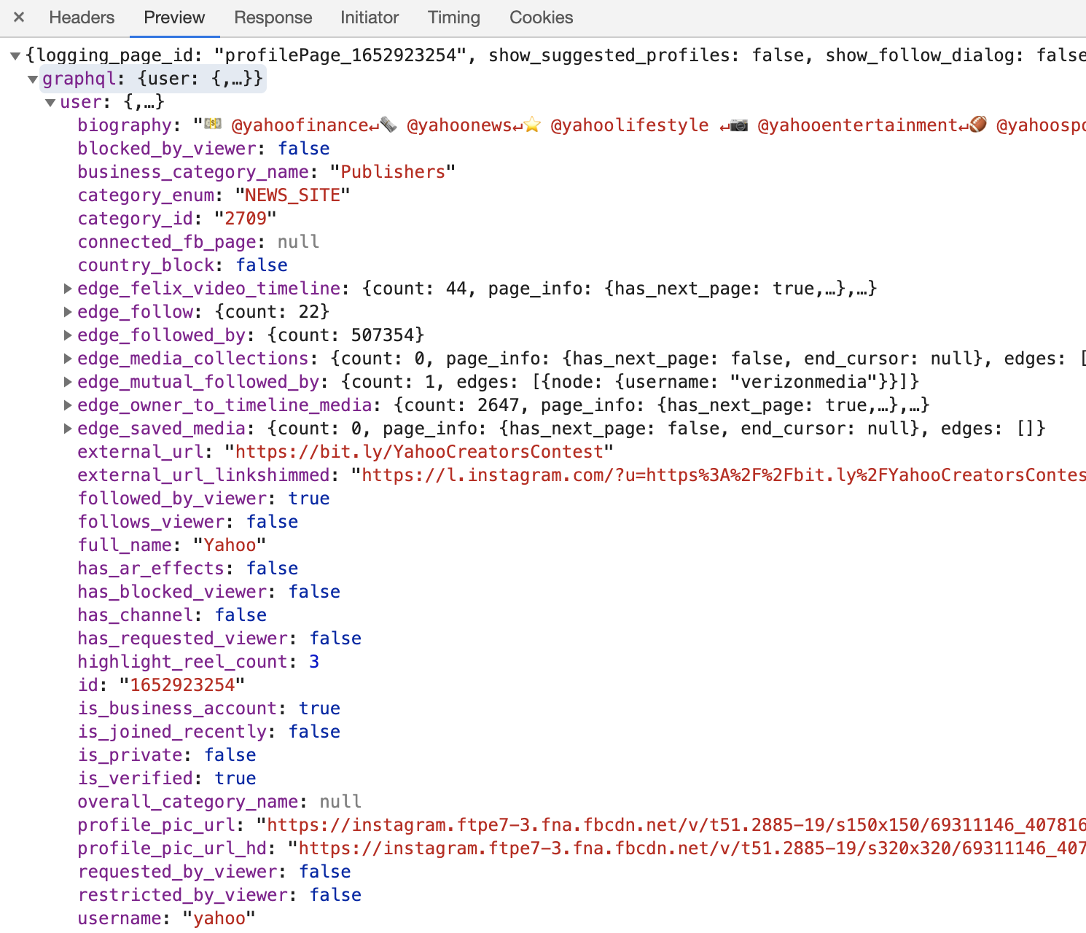Screen dimensions: 1086x933
Task: Select the restricted_by_viewer row
Action: pos(219,895)
